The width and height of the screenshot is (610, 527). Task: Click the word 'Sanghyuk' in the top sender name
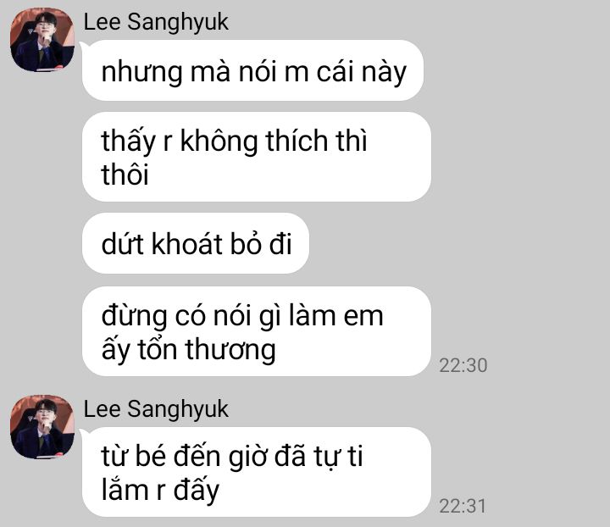[x=178, y=23]
